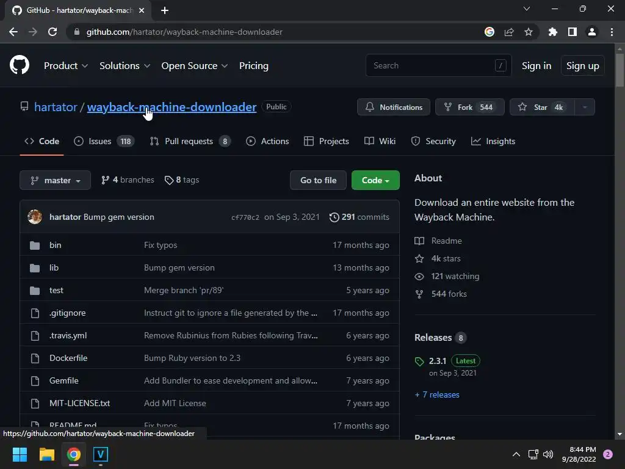This screenshot has height=469, width=625.
Task: Click the 544 forks link in About
Action: click(x=441, y=294)
